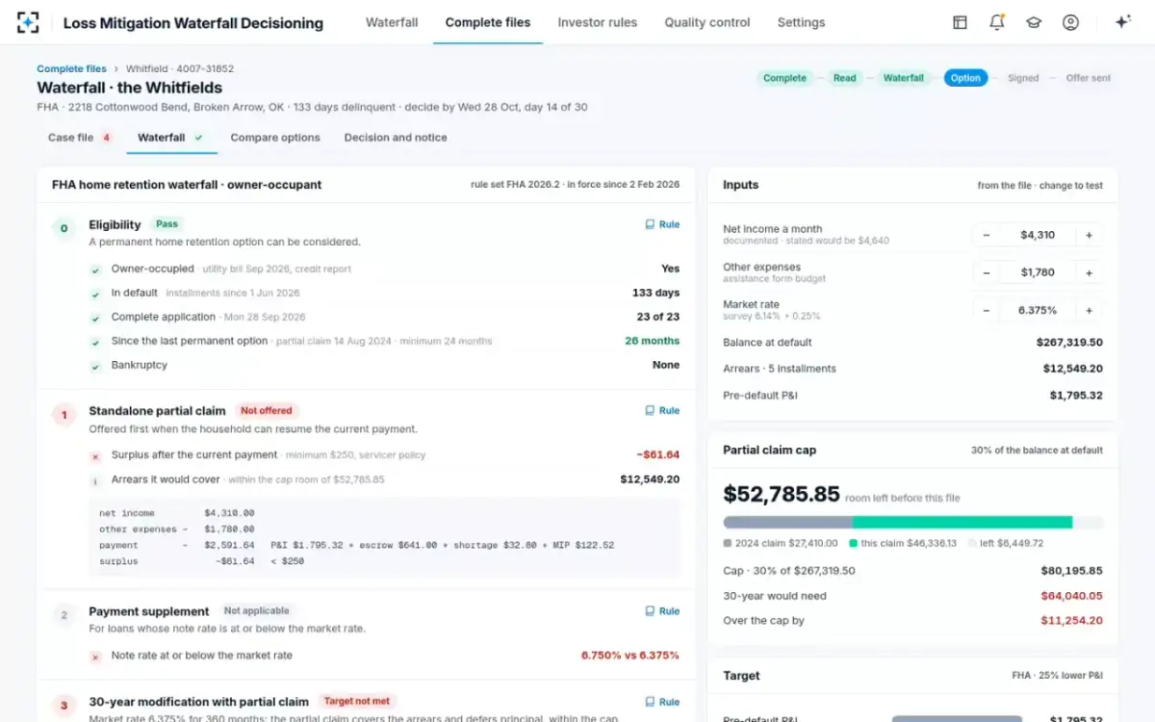Click step 1 Standalone partial claim circle
The image size is (1155, 722).
tap(64, 415)
